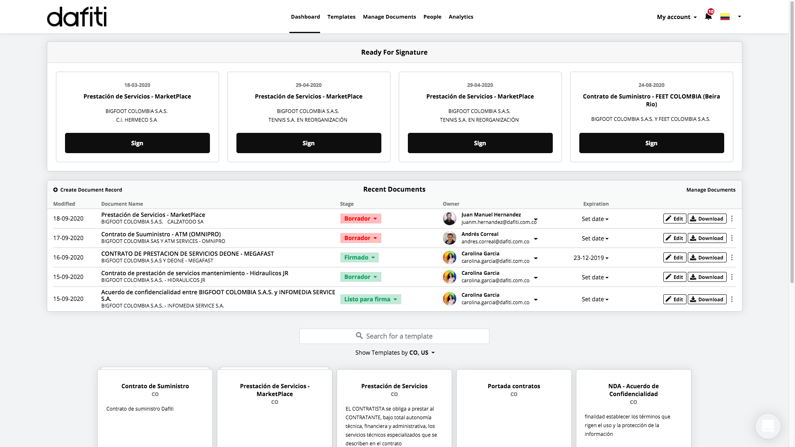Click Carolina Garcia's avatar in the MEGAFAST row
The width and height of the screenshot is (795, 447).
click(x=449, y=257)
